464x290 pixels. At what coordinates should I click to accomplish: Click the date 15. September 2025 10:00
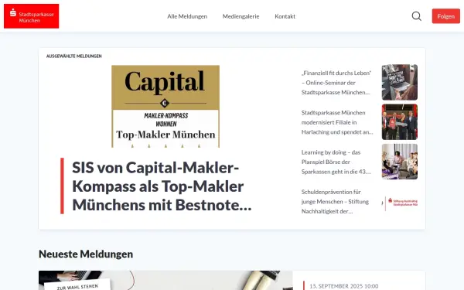pos(344,286)
